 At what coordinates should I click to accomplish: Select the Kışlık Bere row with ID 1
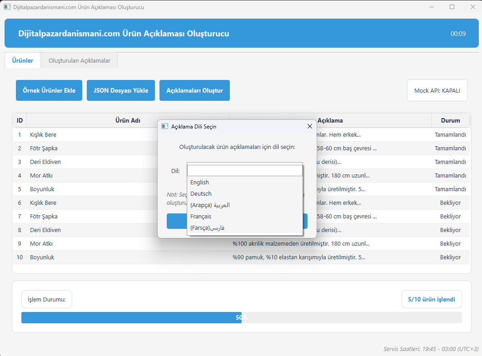[241, 134]
